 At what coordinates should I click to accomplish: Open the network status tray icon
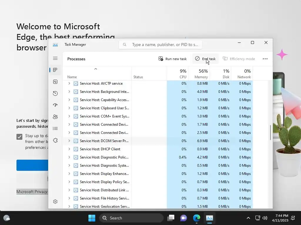[257, 218]
